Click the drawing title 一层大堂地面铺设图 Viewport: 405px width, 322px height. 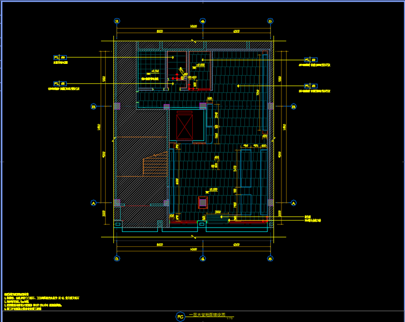pos(207,315)
